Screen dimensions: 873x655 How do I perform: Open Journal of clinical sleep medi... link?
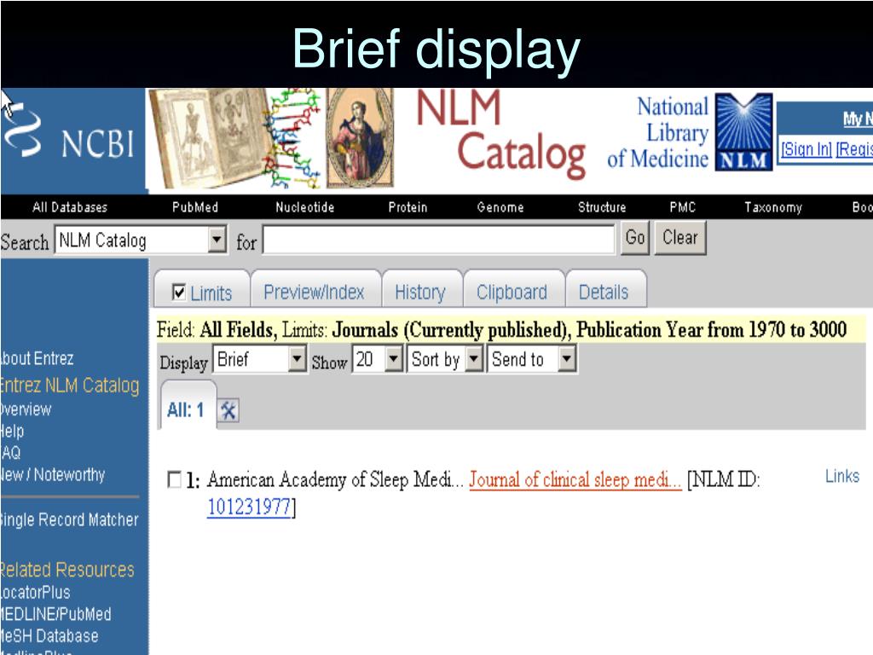click(x=575, y=479)
